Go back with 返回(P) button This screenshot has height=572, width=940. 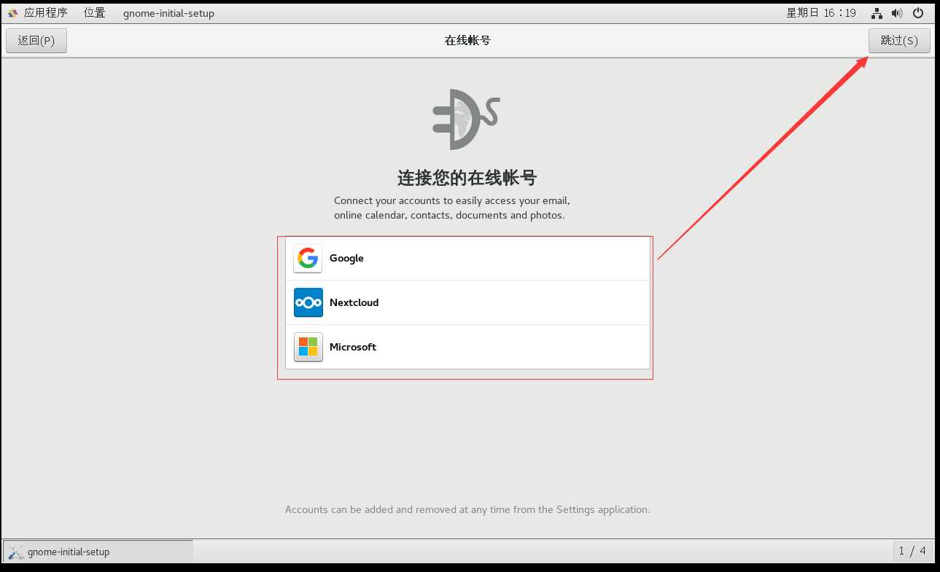point(36,41)
